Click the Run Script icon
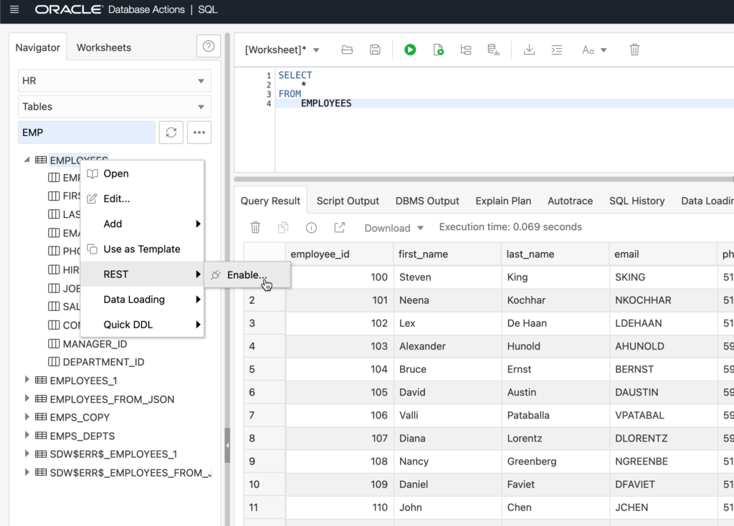 438,49
